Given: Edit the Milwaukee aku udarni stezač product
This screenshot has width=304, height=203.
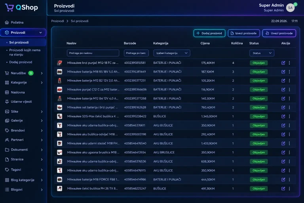Looking at the screenshot, I should pyautogui.click(x=283, y=144).
